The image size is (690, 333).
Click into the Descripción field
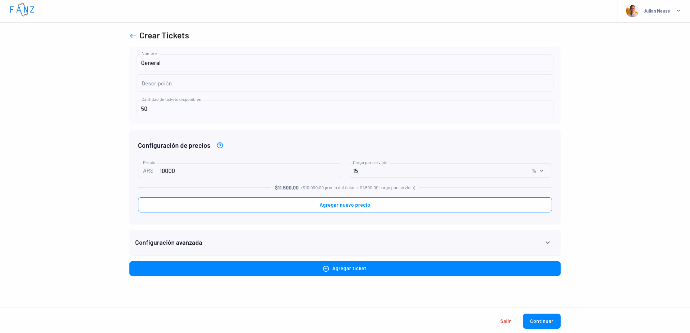pos(345,83)
